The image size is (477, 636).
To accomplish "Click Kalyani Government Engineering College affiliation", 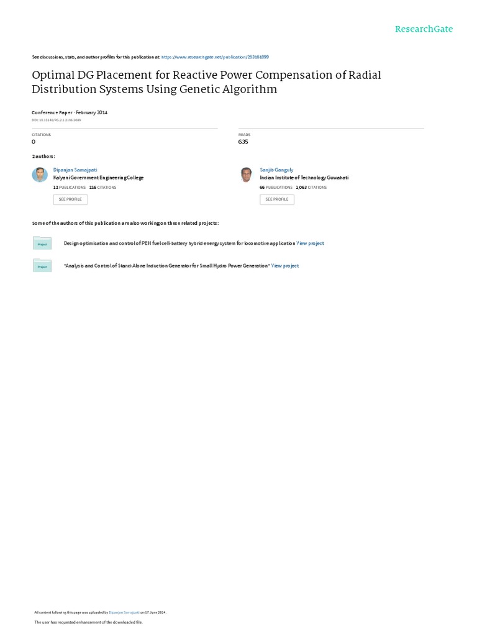I will [98, 178].
